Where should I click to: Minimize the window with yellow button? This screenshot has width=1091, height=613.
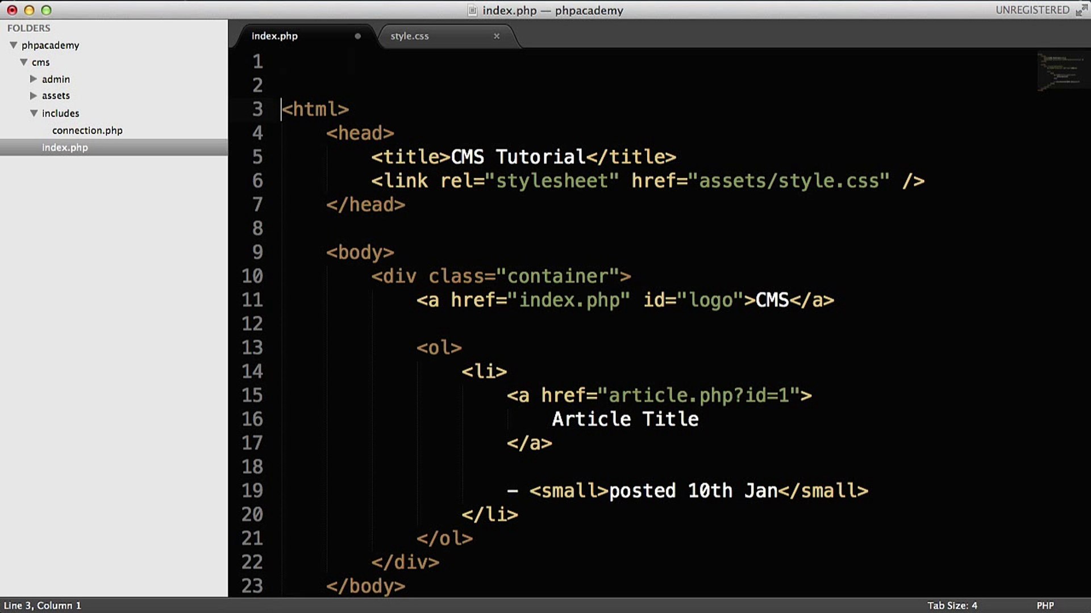click(x=29, y=10)
